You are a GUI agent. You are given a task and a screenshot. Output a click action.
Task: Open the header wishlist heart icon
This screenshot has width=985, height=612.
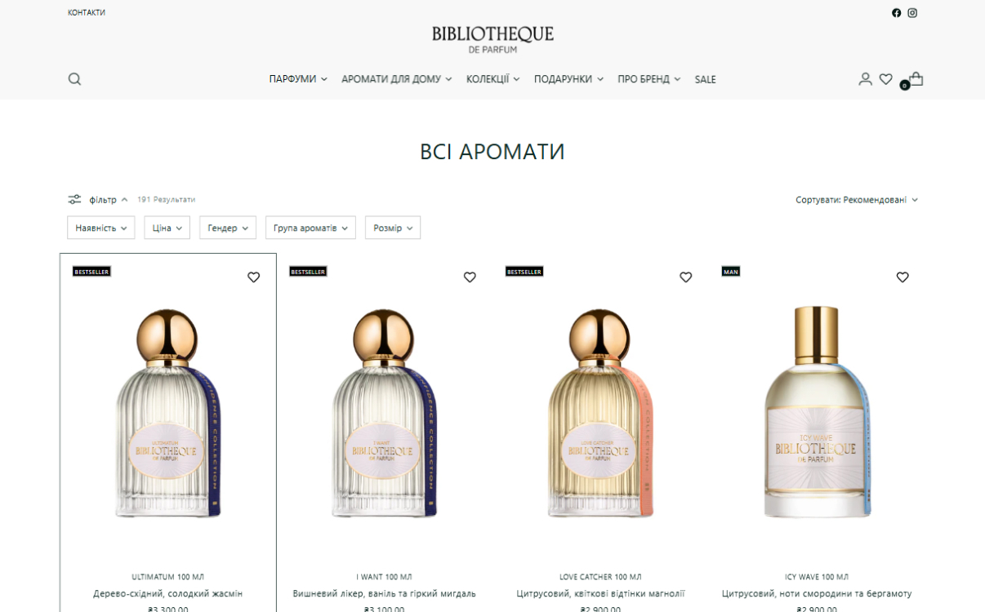885,79
